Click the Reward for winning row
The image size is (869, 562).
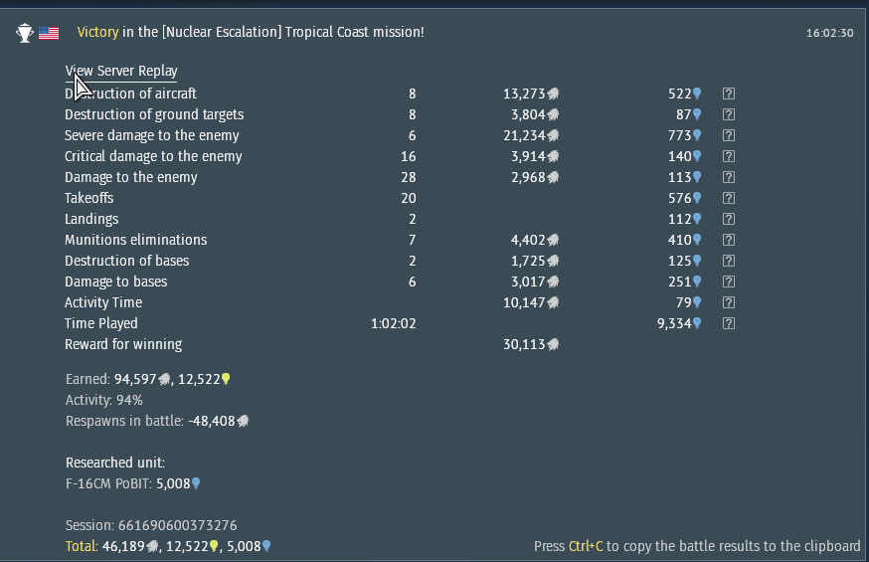point(123,344)
